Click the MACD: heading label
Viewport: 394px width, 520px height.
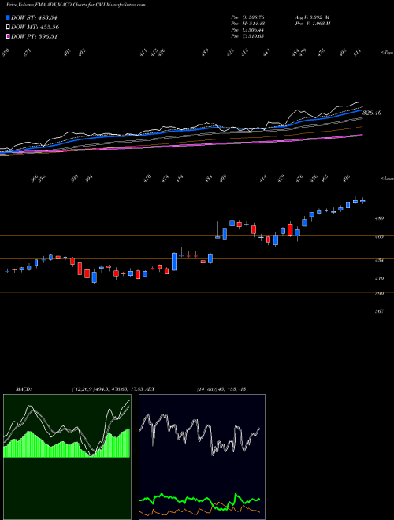pyautogui.click(x=23, y=389)
